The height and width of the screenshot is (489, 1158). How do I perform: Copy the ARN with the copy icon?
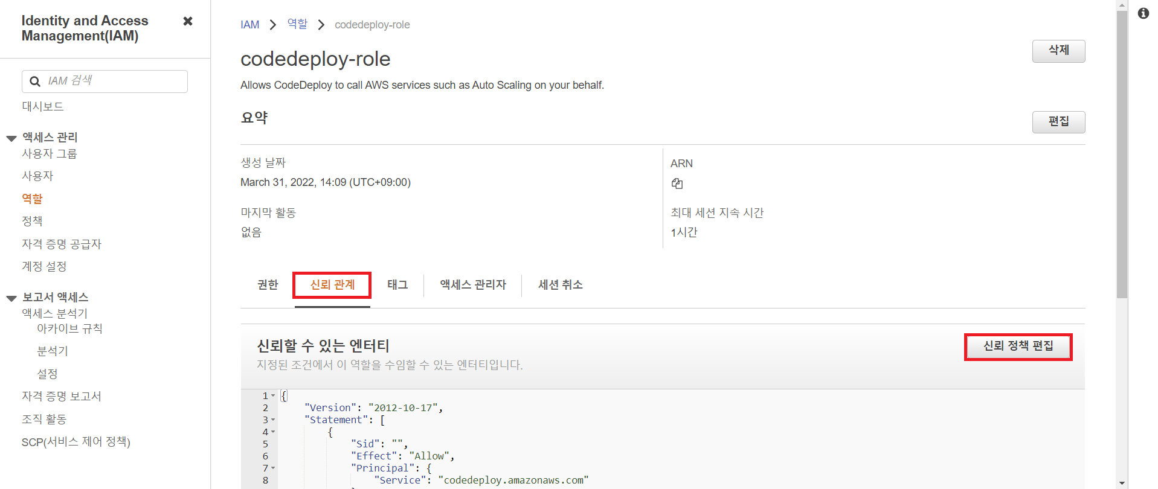[x=677, y=184]
